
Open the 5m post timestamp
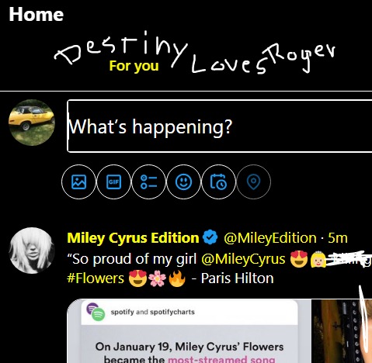coord(338,238)
